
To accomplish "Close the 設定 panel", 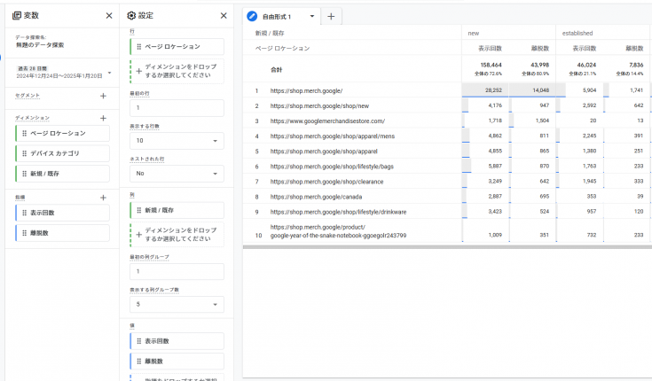I will [x=224, y=16].
